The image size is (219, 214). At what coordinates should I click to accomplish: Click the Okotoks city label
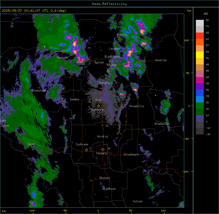click(x=105, y=178)
